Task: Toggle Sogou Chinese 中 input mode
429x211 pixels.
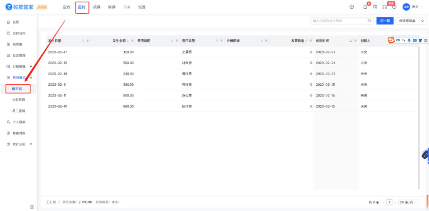Action: pos(398,40)
